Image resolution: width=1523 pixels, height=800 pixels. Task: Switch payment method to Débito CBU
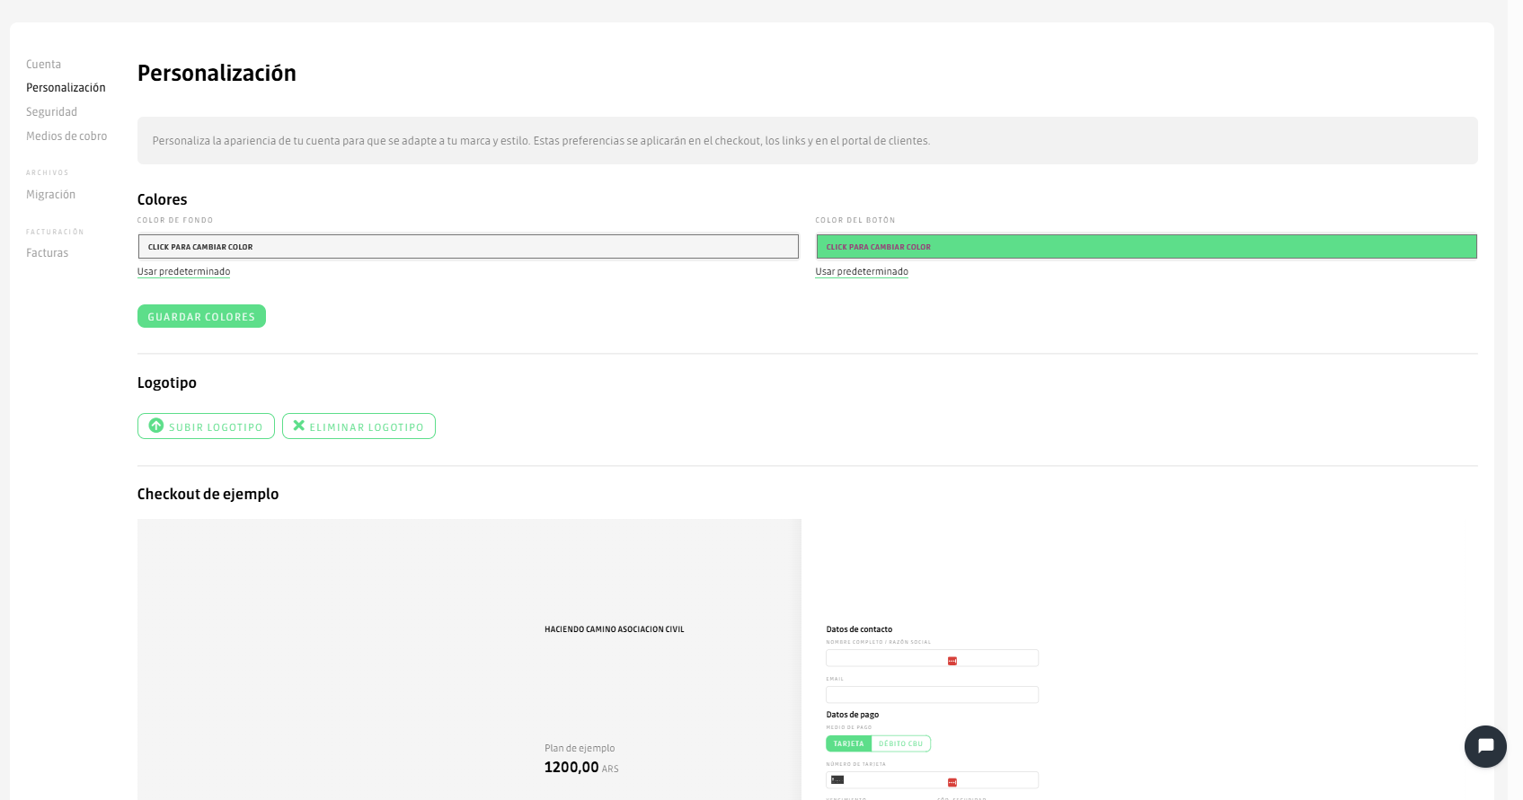point(900,743)
